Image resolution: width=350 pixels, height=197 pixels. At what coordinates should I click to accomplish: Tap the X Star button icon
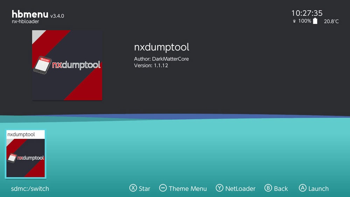pyautogui.click(x=133, y=188)
